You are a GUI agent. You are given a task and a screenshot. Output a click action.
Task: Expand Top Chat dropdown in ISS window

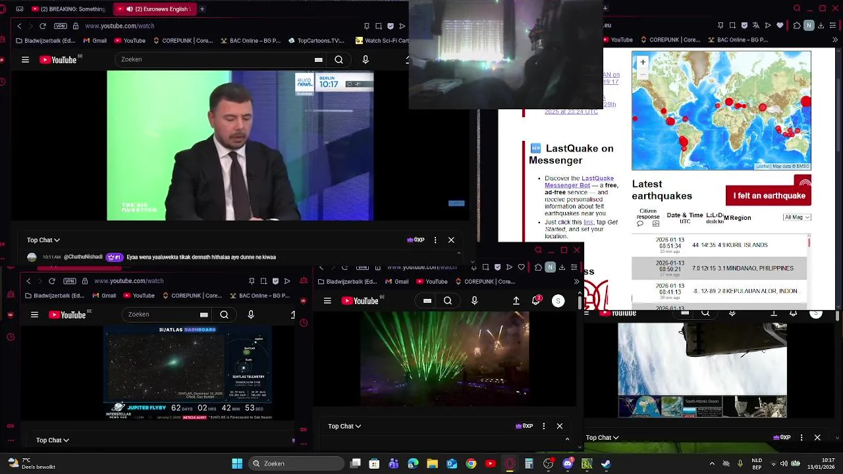(603, 438)
